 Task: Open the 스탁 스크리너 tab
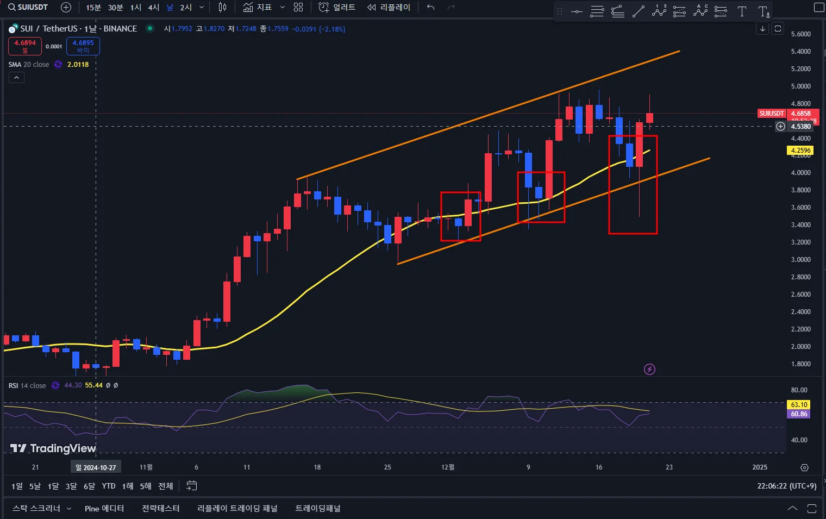point(36,508)
